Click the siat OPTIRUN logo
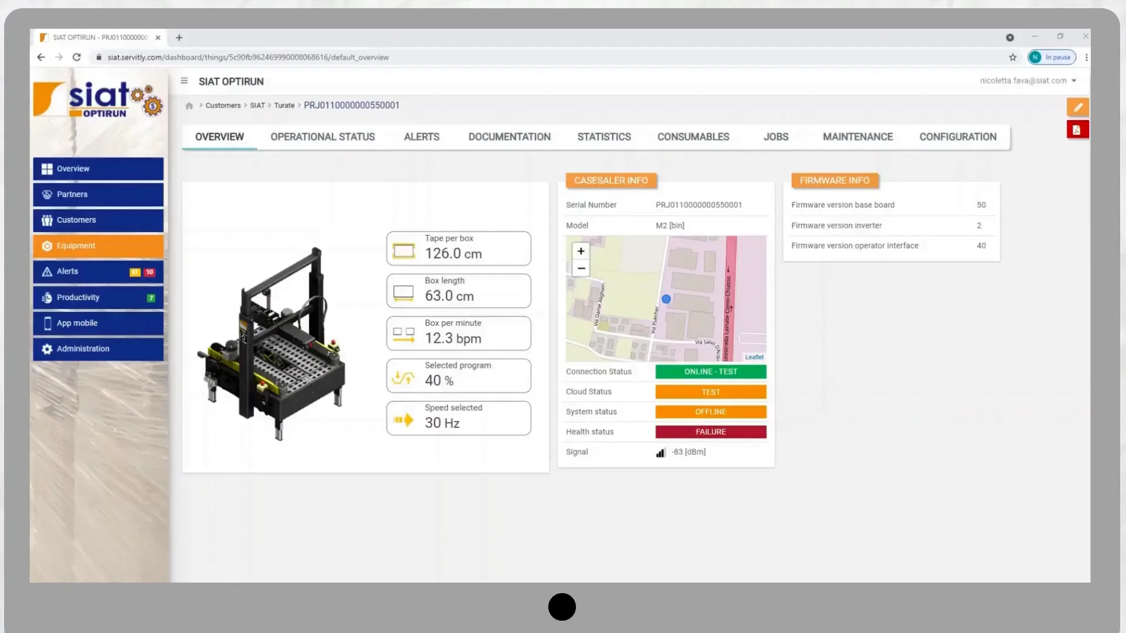 [x=98, y=98]
